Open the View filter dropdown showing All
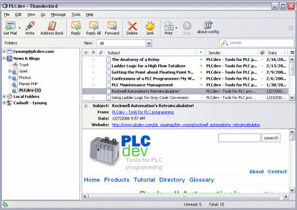Viewport: 297px width, 210px height. 124,43
